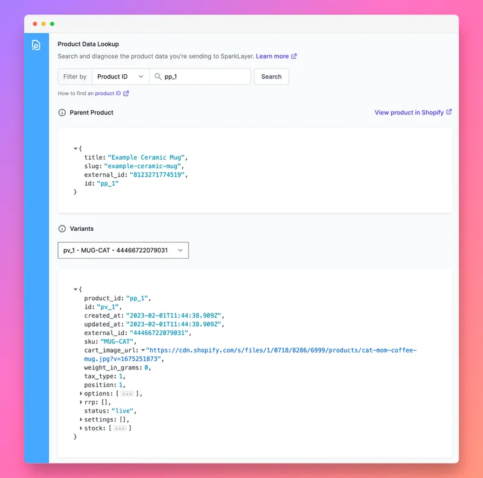Open the pv_1 - MUG-CAT variant dropdown
This screenshot has height=478, width=483.
click(123, 250)
